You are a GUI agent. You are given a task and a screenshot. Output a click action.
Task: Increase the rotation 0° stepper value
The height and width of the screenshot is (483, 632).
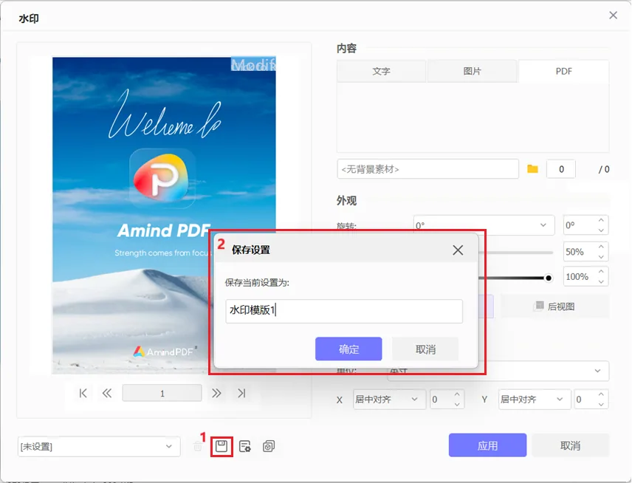point(601,220)
